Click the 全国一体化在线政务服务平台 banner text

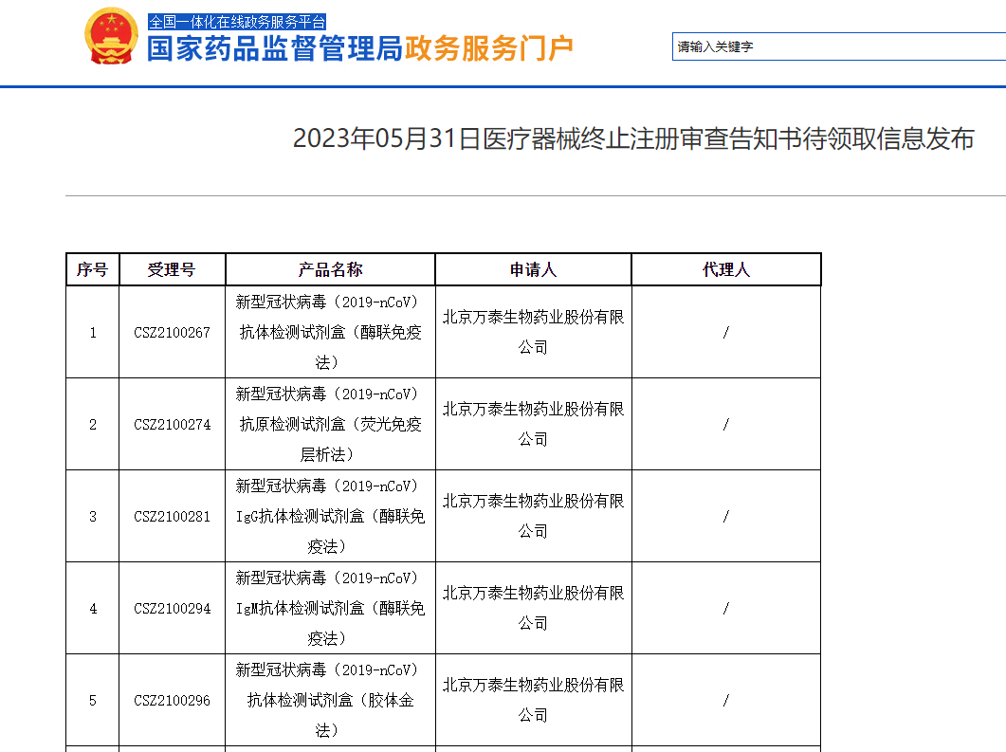point(237,22)
